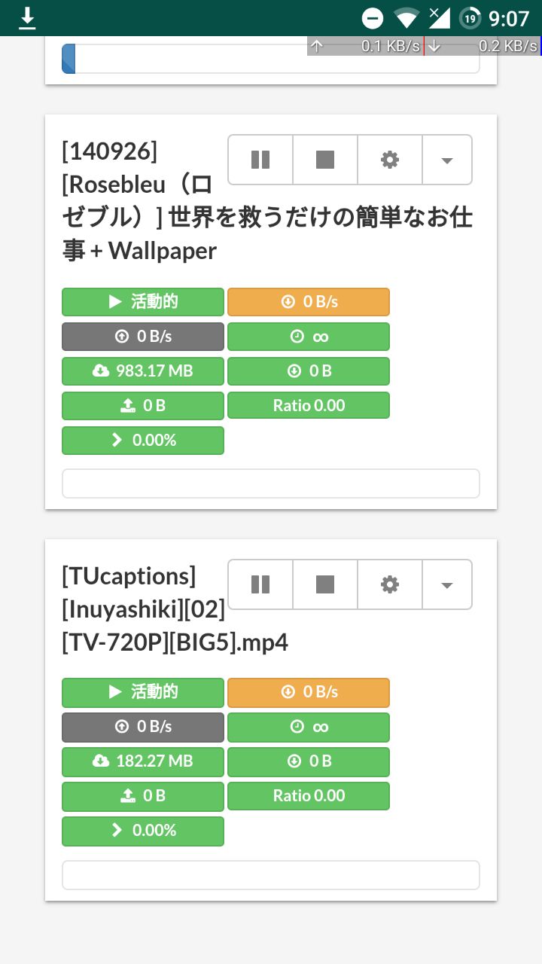
Task: Open settings gear for Inuyashiki torrent
Action: click(x=390, y=584)
